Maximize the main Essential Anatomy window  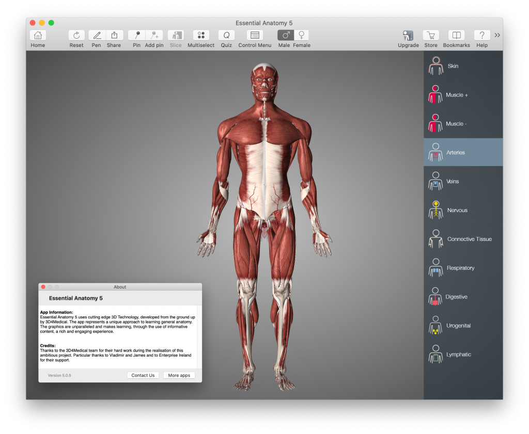pyautogui.click(x=51, y=23)
